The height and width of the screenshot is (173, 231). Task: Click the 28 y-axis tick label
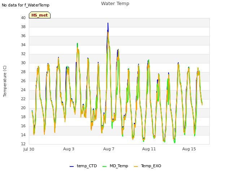(x=23, y=72)
